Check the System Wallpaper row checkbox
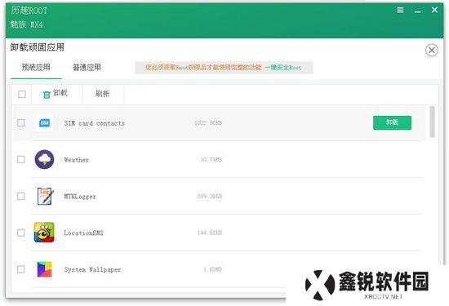The width and height of the screenshot is (449, 306). tap(21, 269)
